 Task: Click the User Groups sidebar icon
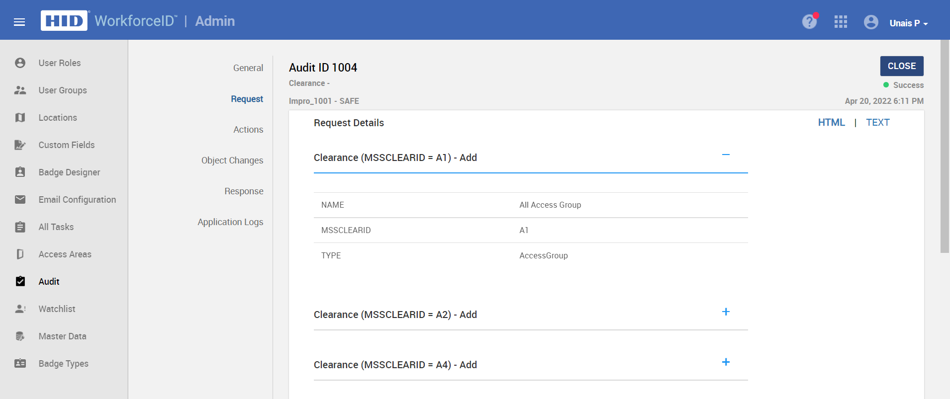pyautogui.click(x=20, y=90)
